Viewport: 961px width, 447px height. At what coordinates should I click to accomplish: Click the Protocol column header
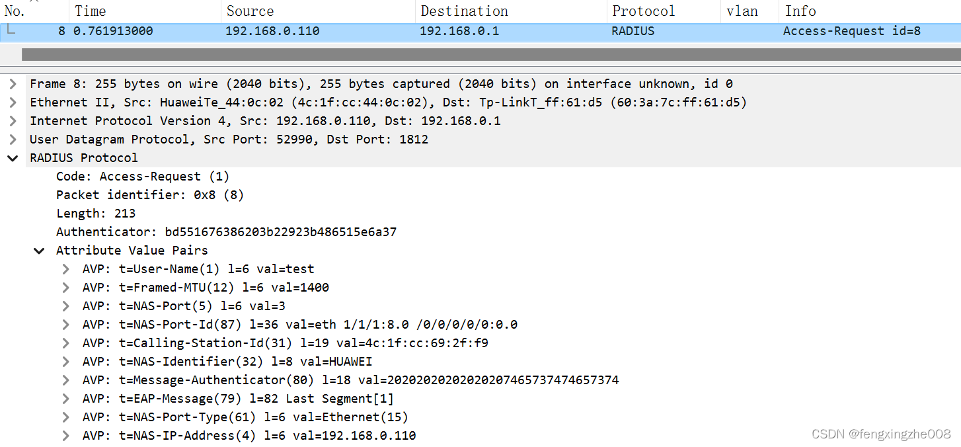pos(644,11)
